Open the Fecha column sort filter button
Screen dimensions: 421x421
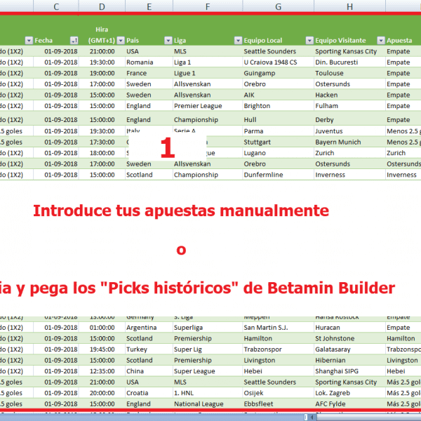[x=74, y=40]
